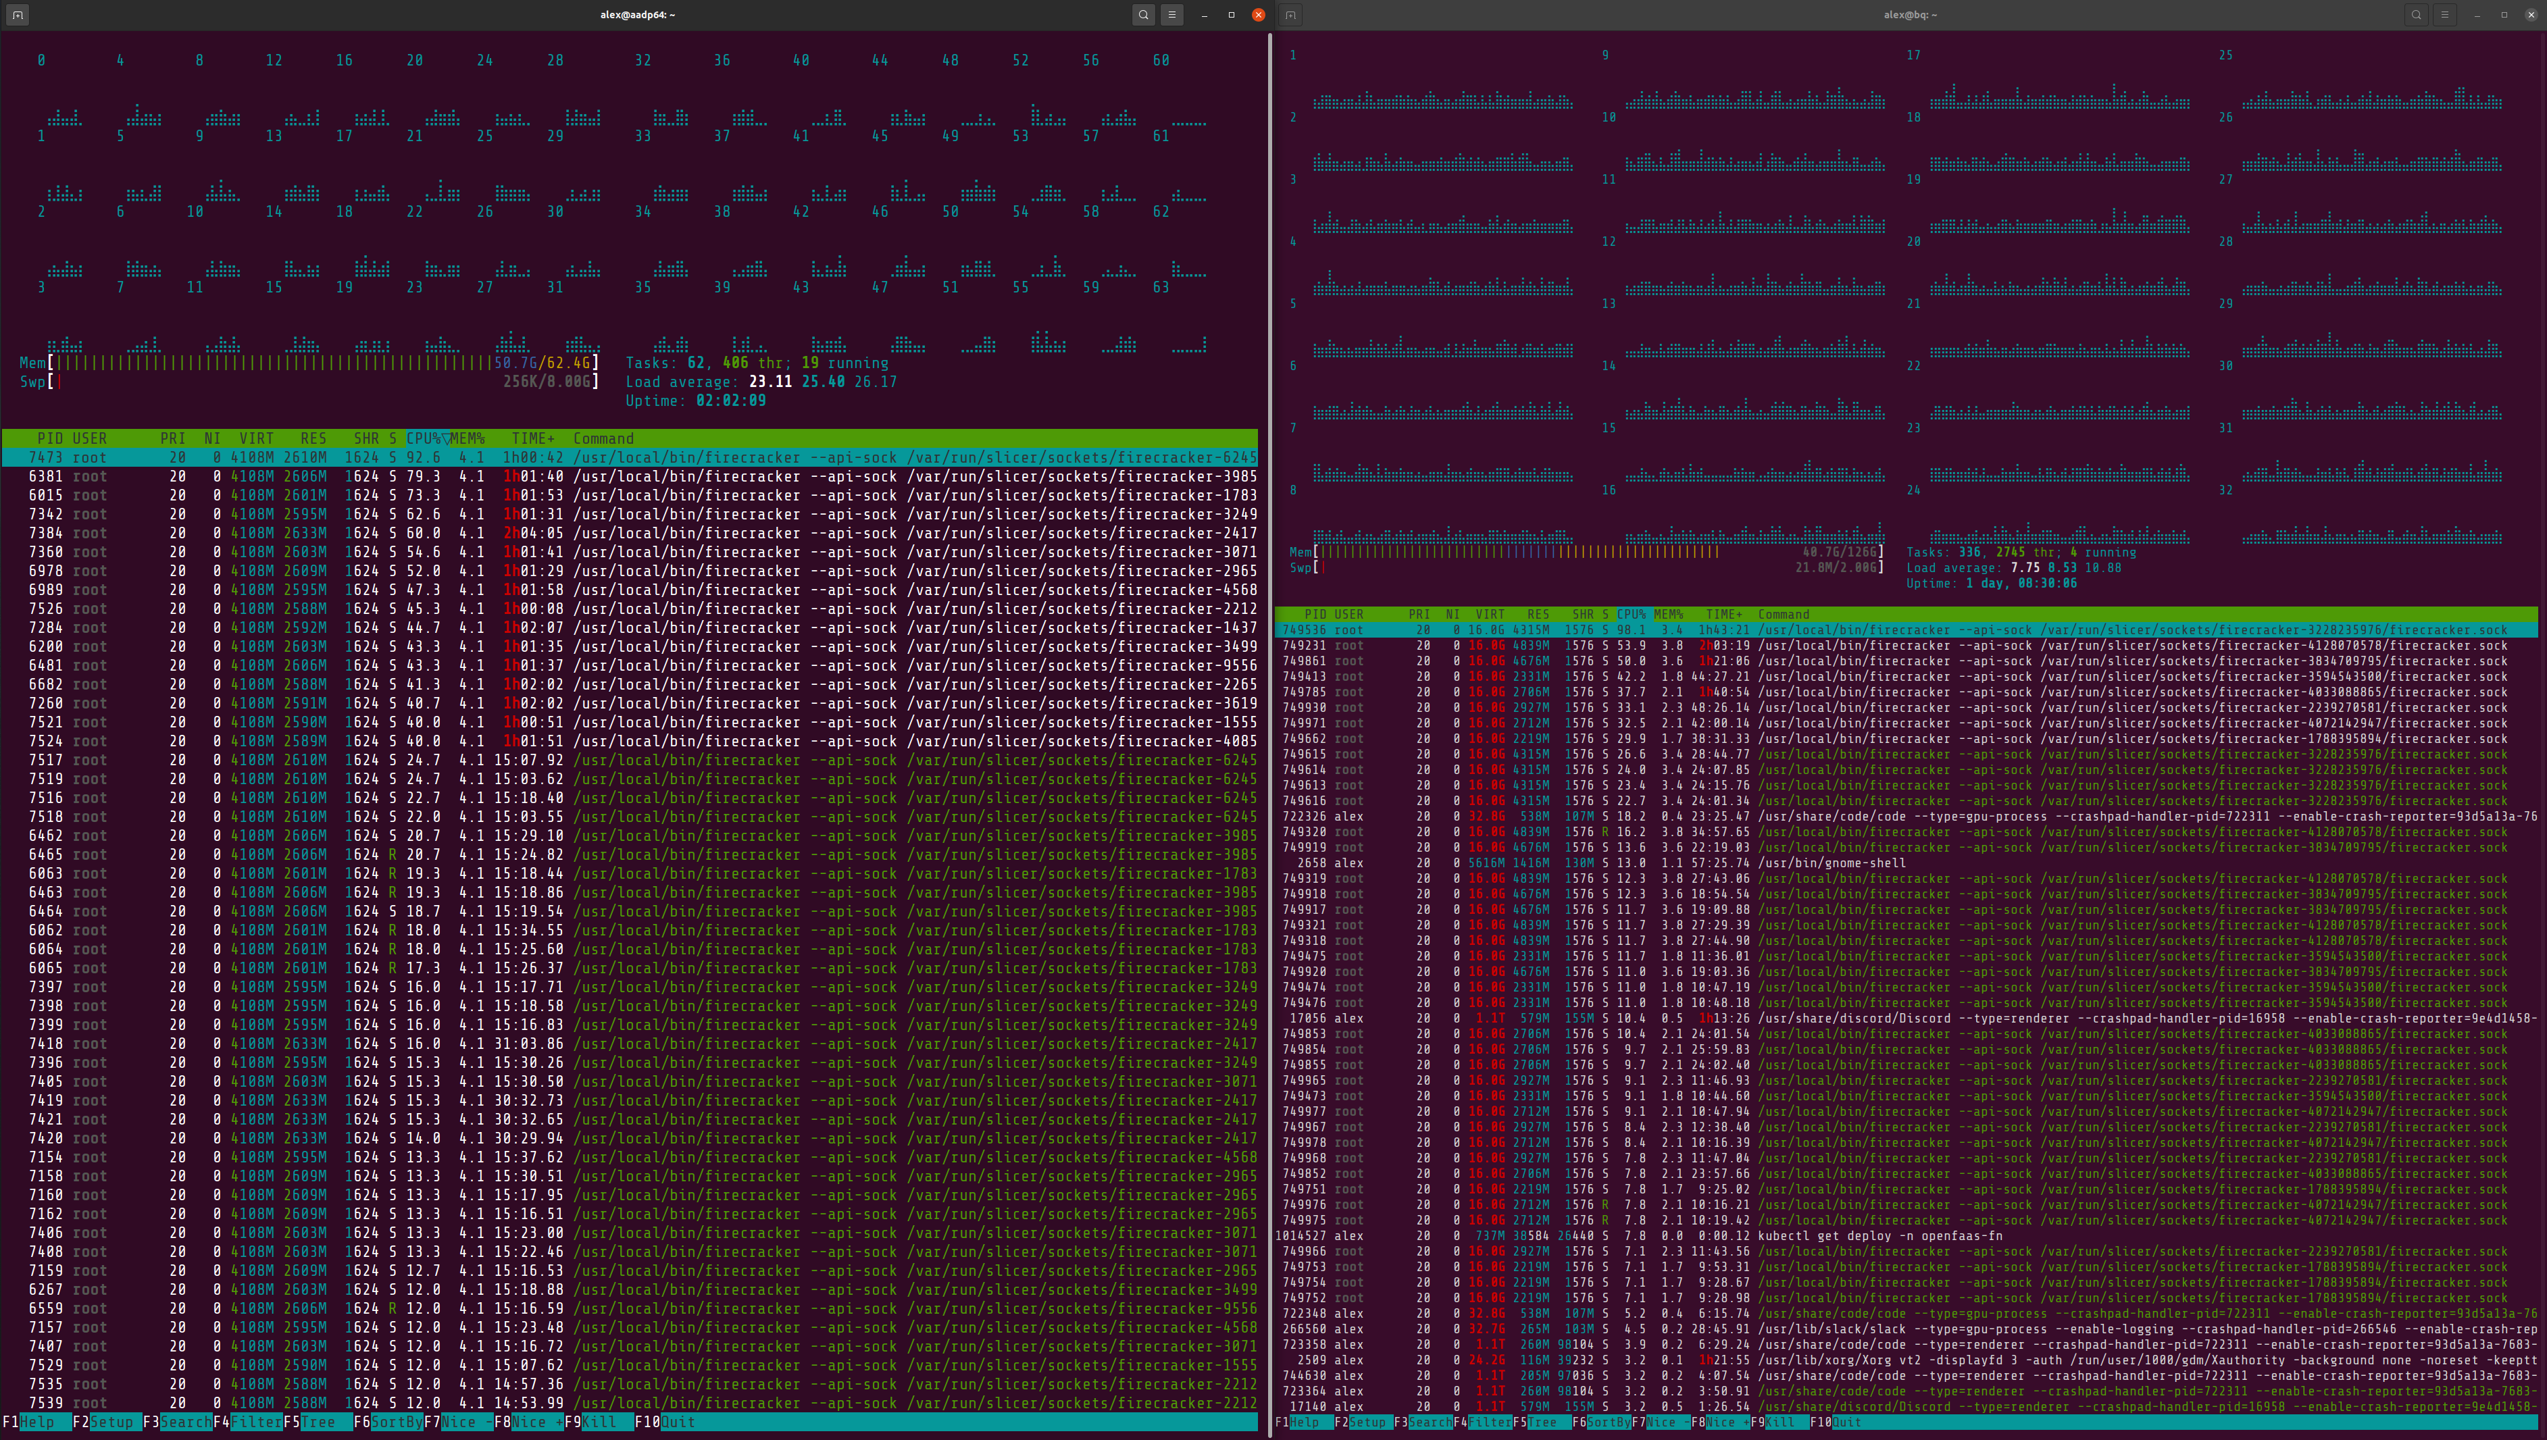Image resolution: width=2547 pixels, height=1440 pixels.
Task: Sort by MEM% column header in alex@aadp64 htop
Action: tap(467, 438)
